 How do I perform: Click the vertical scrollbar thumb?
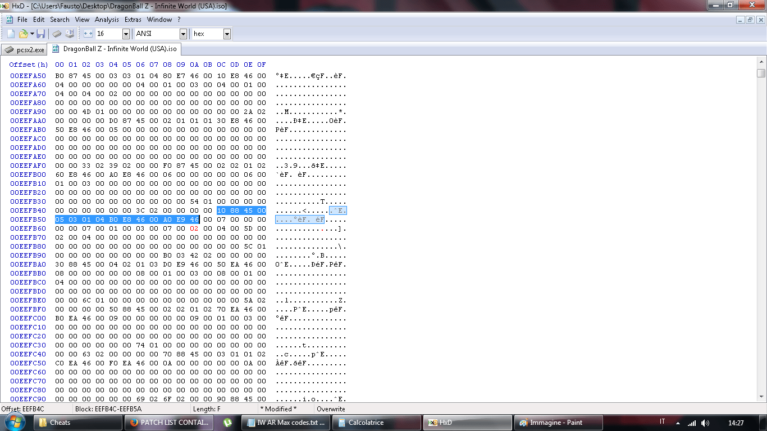click(761, 73)
